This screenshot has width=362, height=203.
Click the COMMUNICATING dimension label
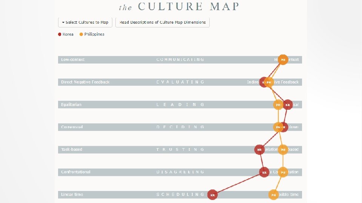click(180, 59)
